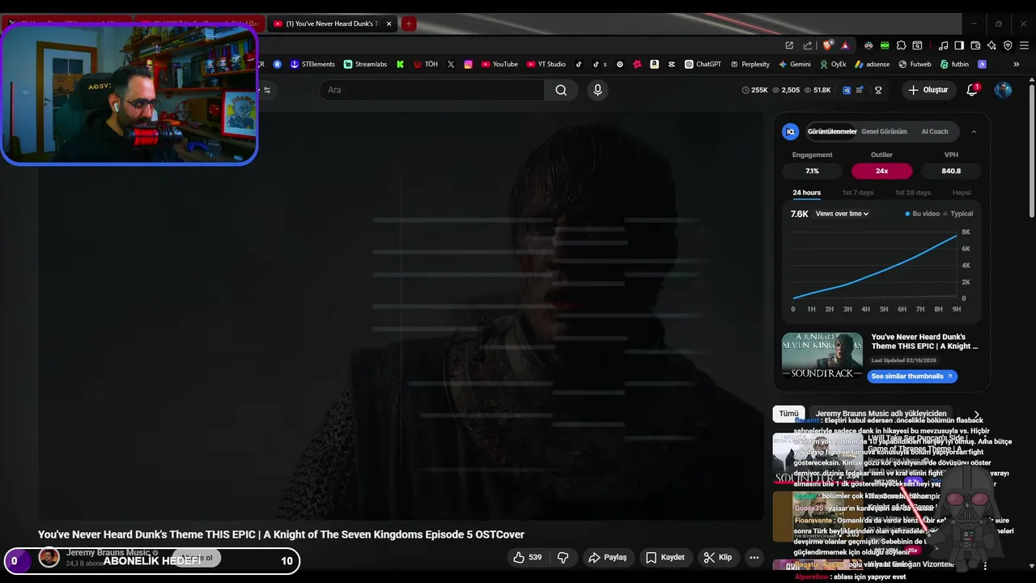This screenshot has width=1036, height=583.
Task: Open the Futweb bookmark
Action: point(914,64)
